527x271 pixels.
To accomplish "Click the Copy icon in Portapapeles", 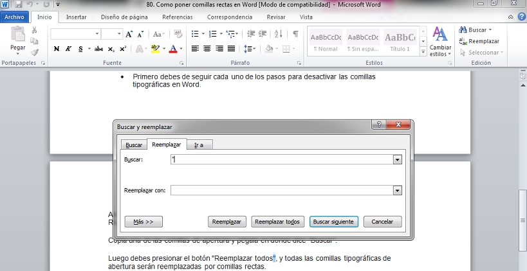I will (34, 41).
